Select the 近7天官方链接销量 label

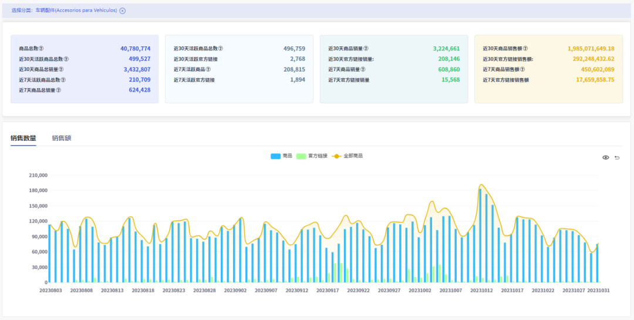349,80
